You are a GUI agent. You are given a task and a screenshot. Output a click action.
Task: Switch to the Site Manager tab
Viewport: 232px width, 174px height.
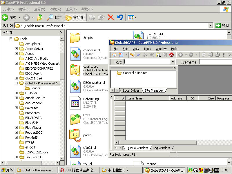[154, 90]
